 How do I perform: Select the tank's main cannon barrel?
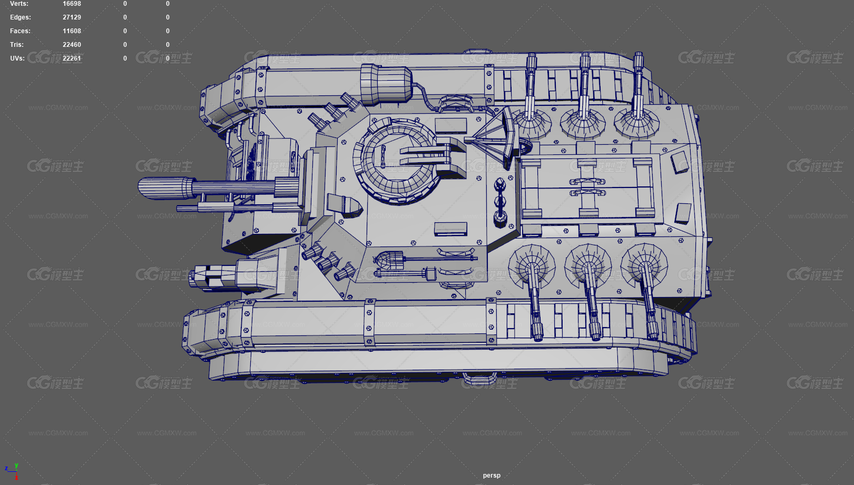(219, 188)
